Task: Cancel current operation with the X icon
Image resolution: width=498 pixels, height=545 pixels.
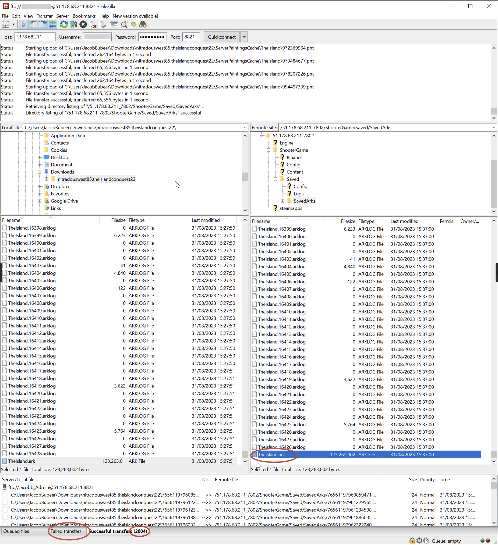Action: (83, 25)
